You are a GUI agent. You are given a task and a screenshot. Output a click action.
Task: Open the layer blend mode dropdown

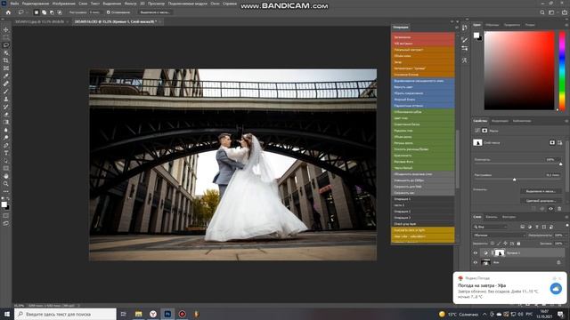500,235
